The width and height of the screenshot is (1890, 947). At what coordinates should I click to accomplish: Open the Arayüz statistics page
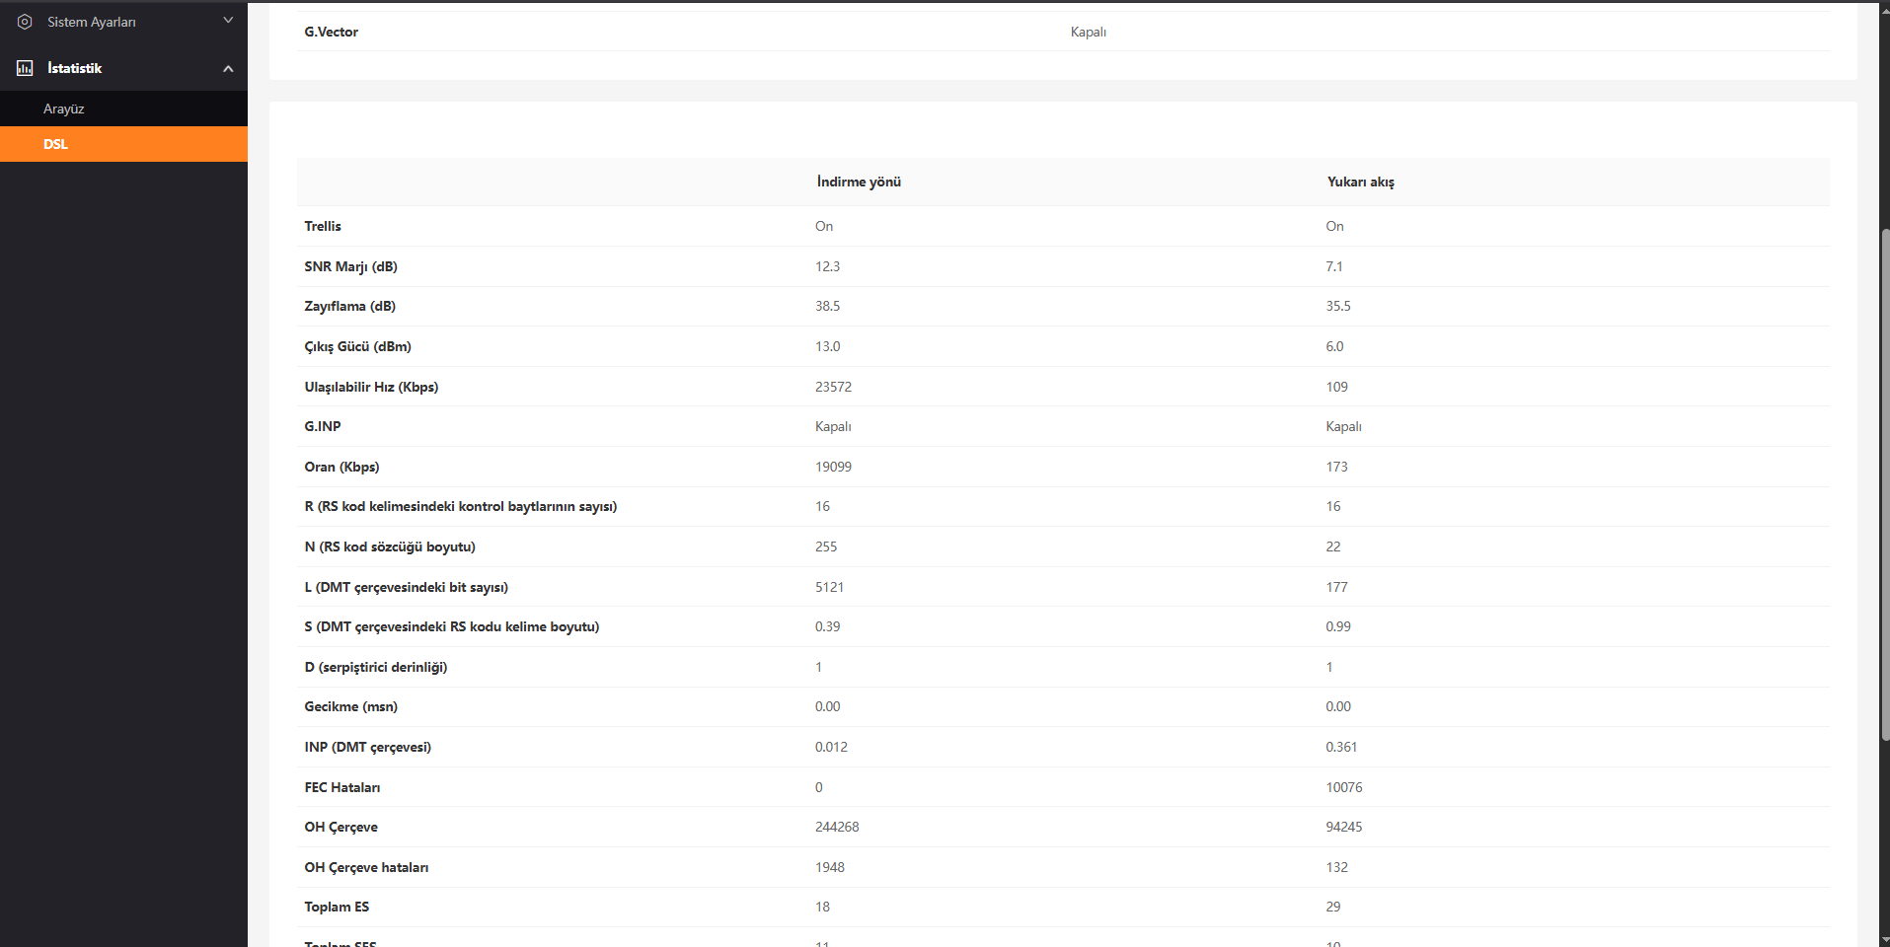[64, 109]
